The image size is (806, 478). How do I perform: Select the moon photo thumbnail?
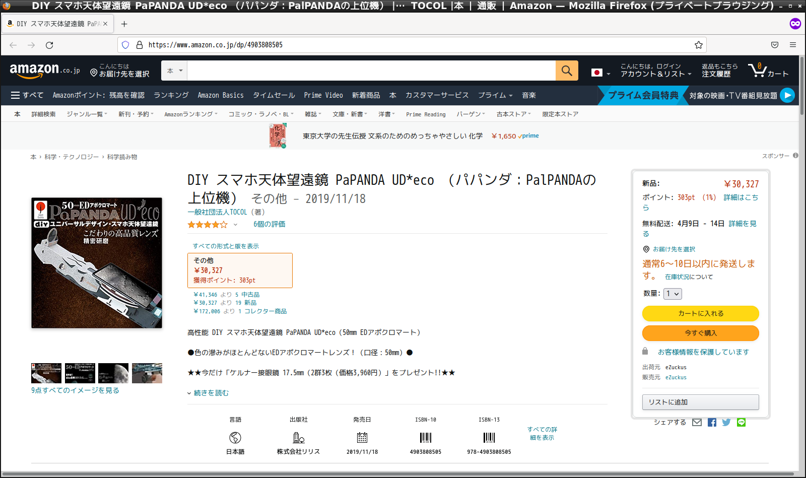[x=113, y=373]
